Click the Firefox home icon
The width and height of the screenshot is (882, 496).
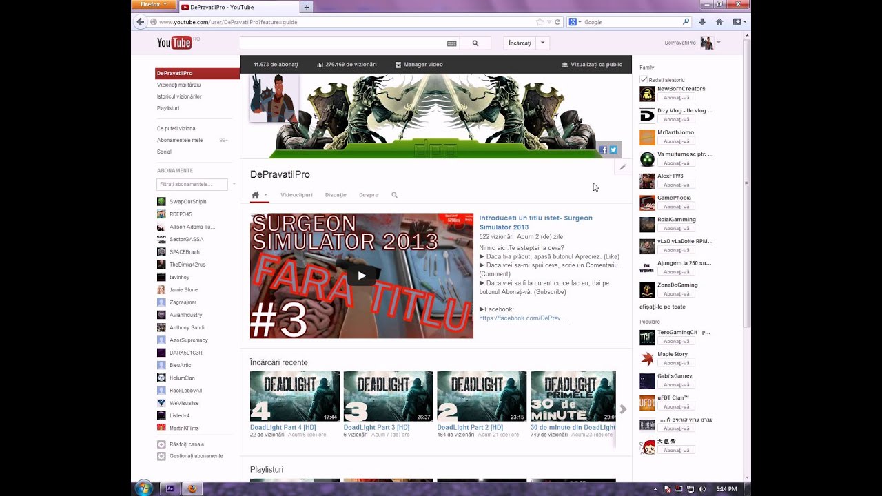coord(719,22)
